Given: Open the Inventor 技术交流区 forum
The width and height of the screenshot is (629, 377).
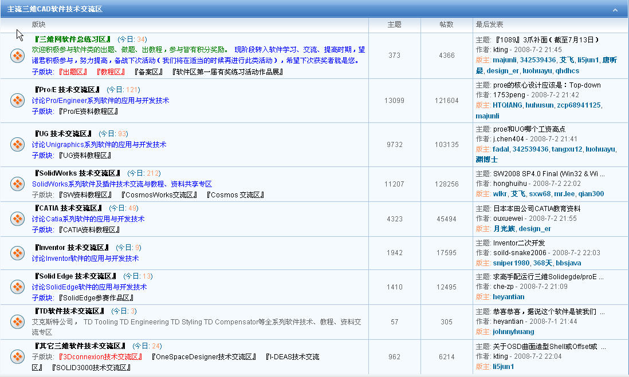Looking at the screenshot, I should click(72, 248).
